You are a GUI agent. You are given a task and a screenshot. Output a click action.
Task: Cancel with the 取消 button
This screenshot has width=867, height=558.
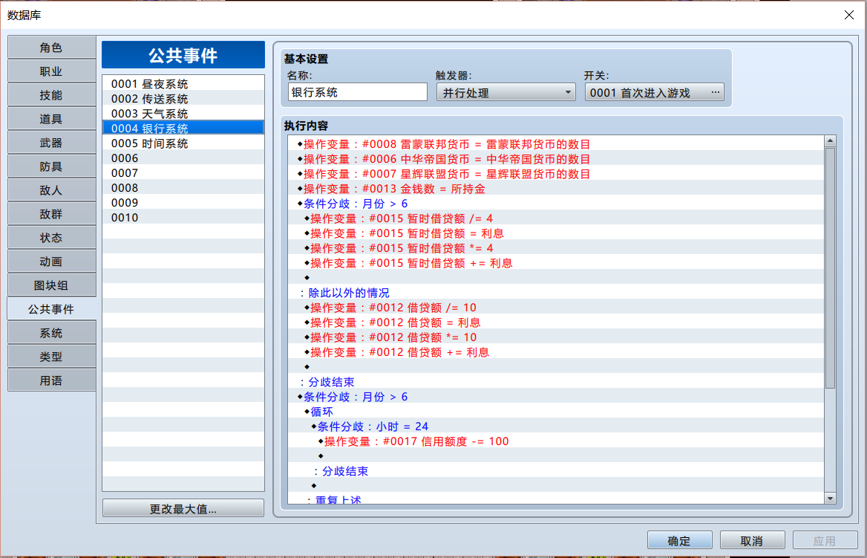[753, 540]
